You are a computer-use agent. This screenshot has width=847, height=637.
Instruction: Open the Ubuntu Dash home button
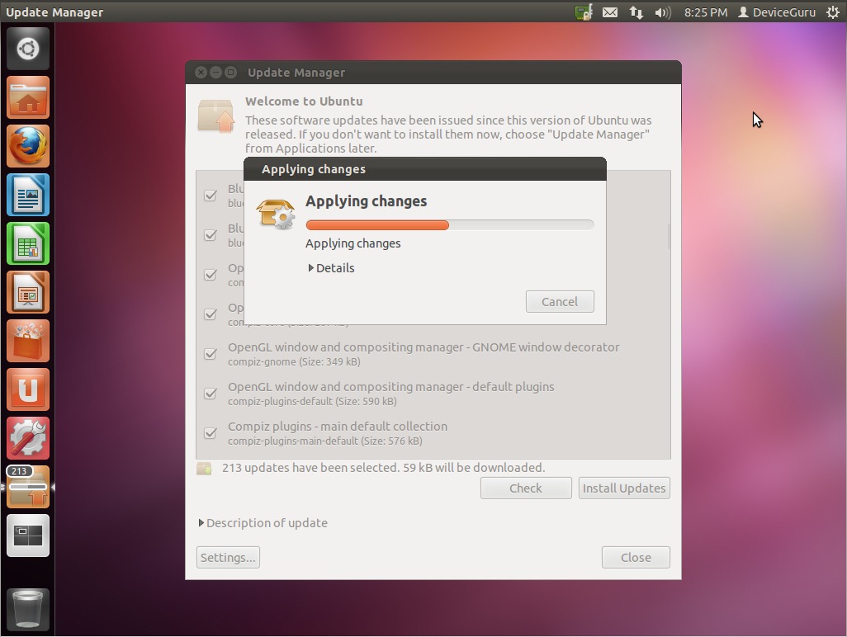[28, 49]
